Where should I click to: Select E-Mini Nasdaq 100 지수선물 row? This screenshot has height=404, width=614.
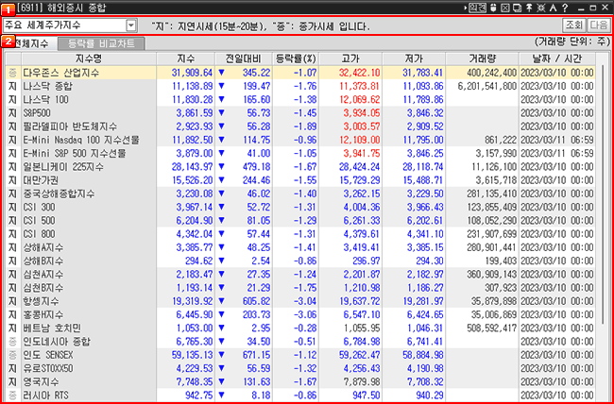300,140
